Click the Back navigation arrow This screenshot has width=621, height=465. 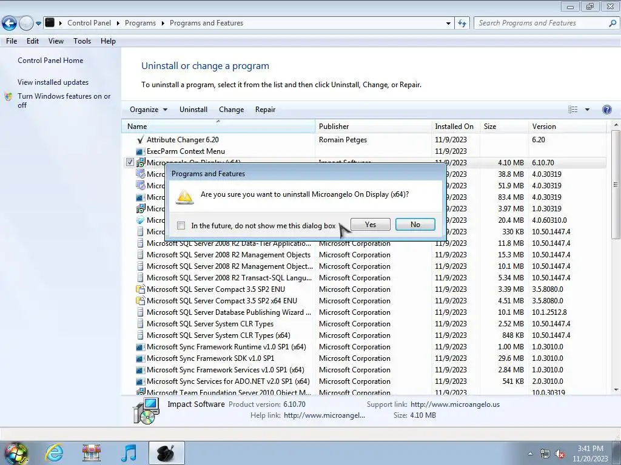point(9,24)
